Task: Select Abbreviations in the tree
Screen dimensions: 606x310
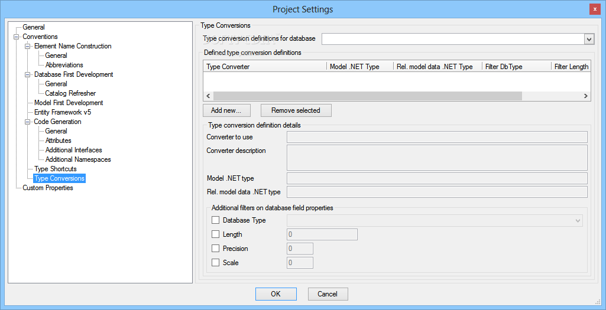Action: (64, 65)
